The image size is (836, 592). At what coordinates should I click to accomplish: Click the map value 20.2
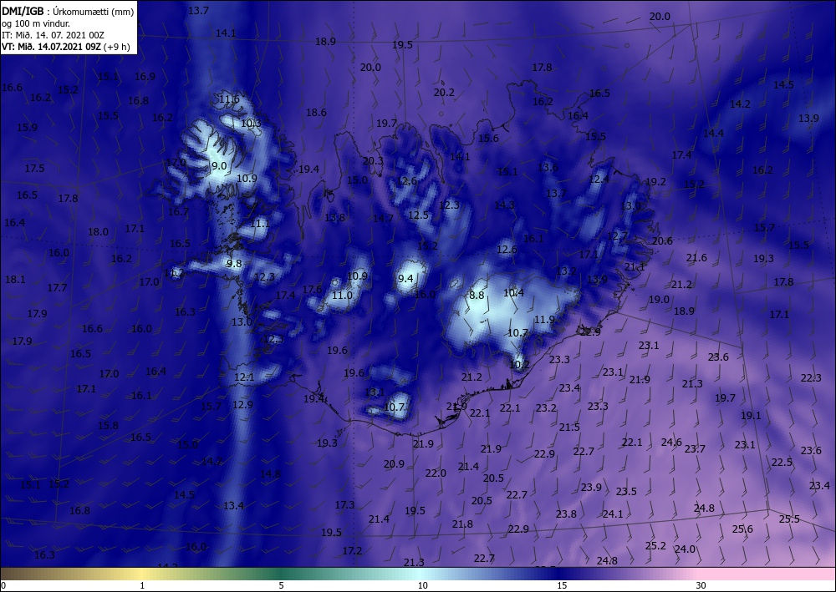444,92
